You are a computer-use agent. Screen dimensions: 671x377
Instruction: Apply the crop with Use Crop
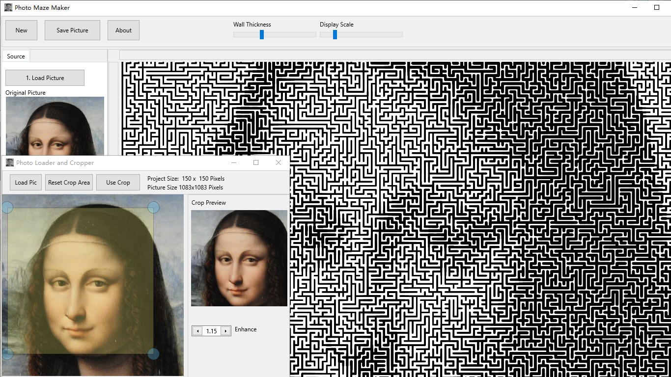[117, 182]
